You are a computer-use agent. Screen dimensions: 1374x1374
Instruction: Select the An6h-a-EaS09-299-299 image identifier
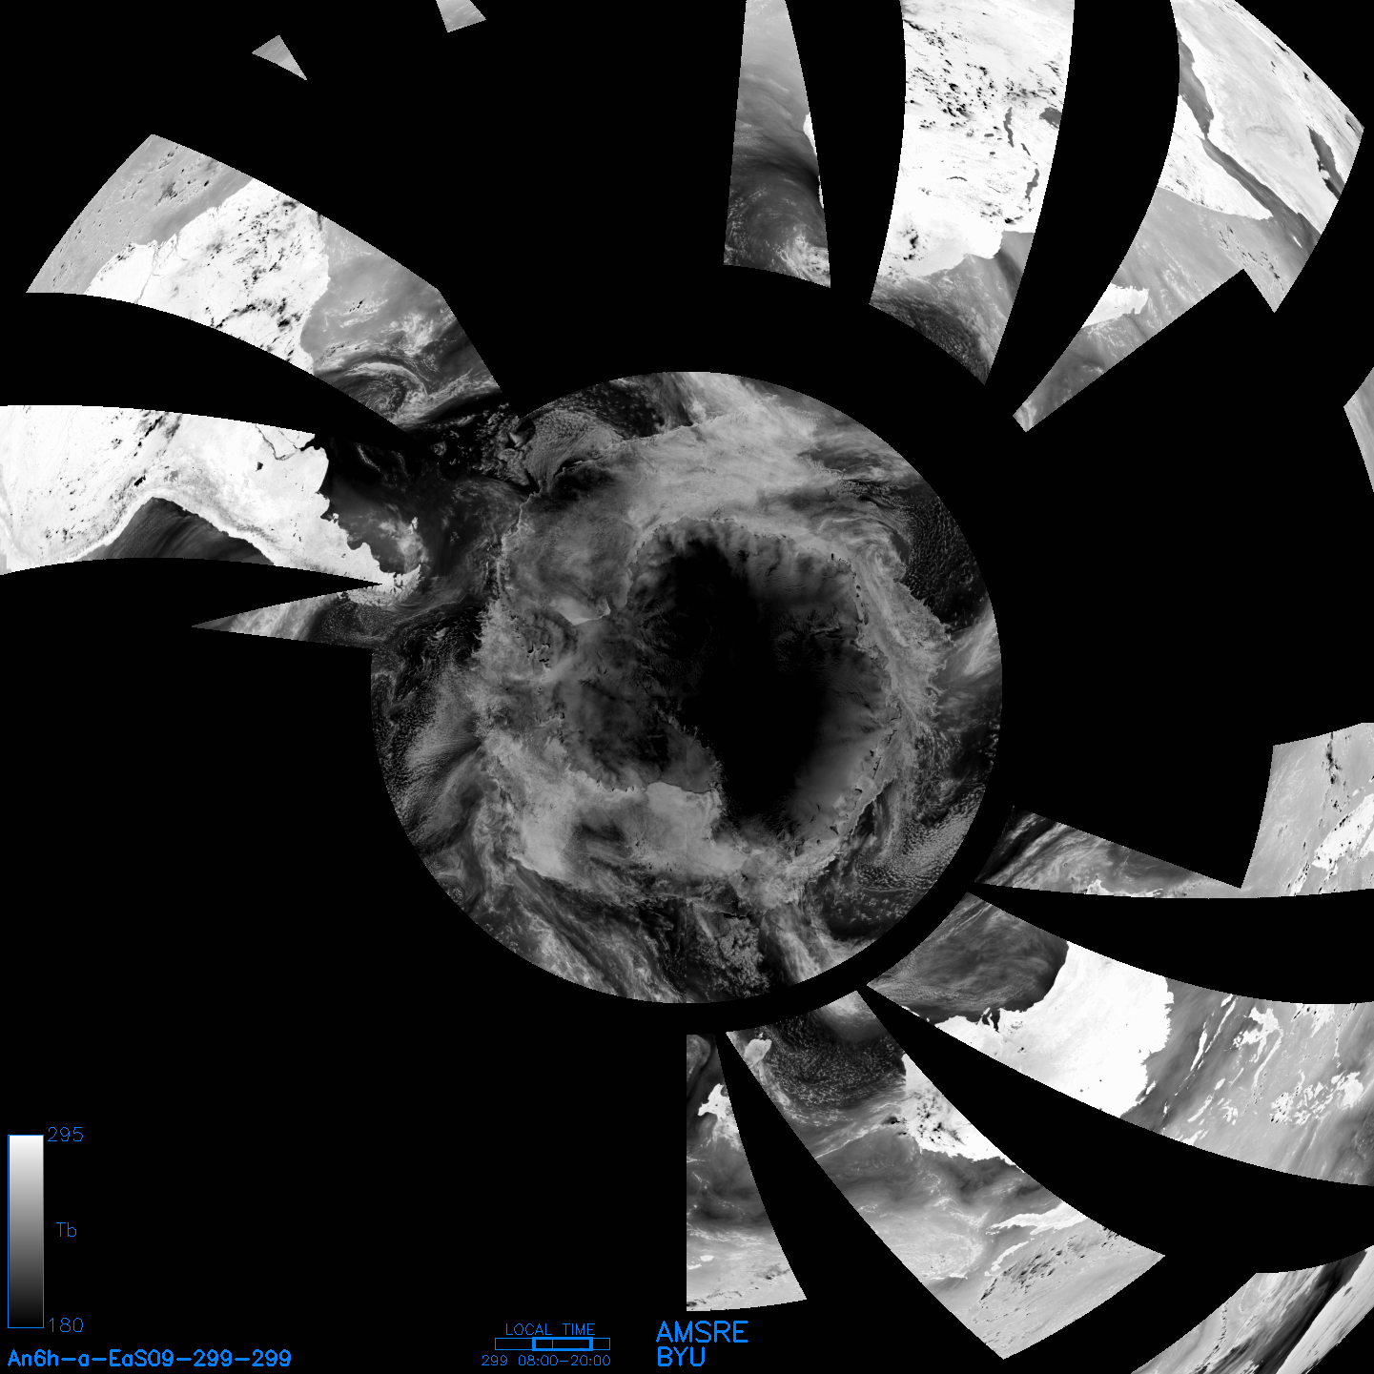(x=150, y=1358)
